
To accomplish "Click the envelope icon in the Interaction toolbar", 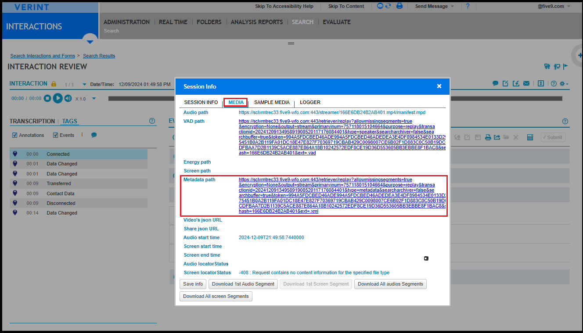I will click(x=526, y=83).
